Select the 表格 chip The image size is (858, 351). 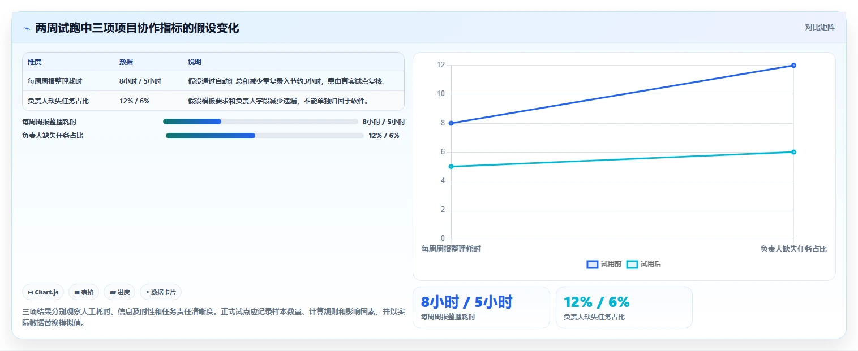point(84,292)
